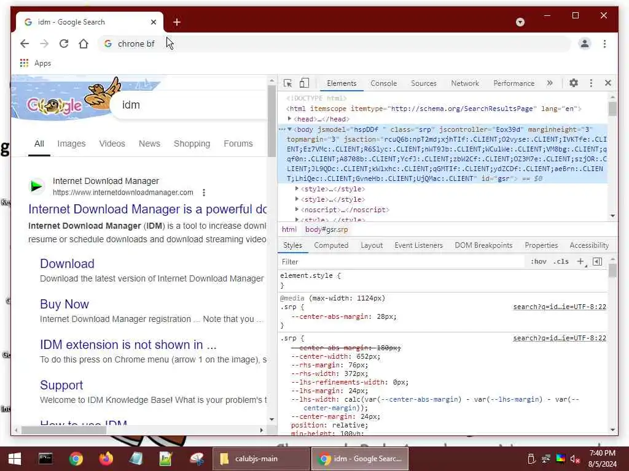Switch to the Network tab
This screenshot has width=629, height=471.
(x=465, y=83)
